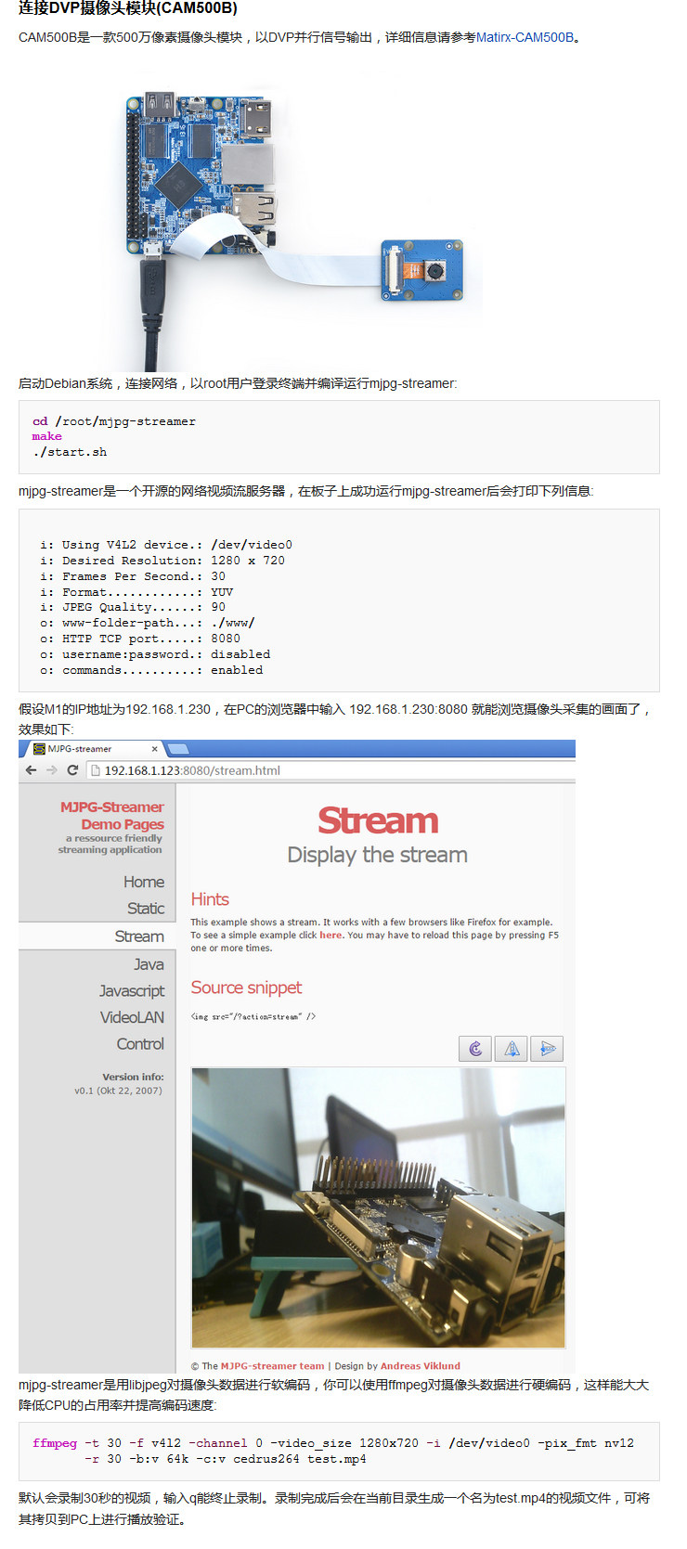Click the 'Display the stream' subtitle
The width and height of the screenshot is (687, 1549).
377,855
